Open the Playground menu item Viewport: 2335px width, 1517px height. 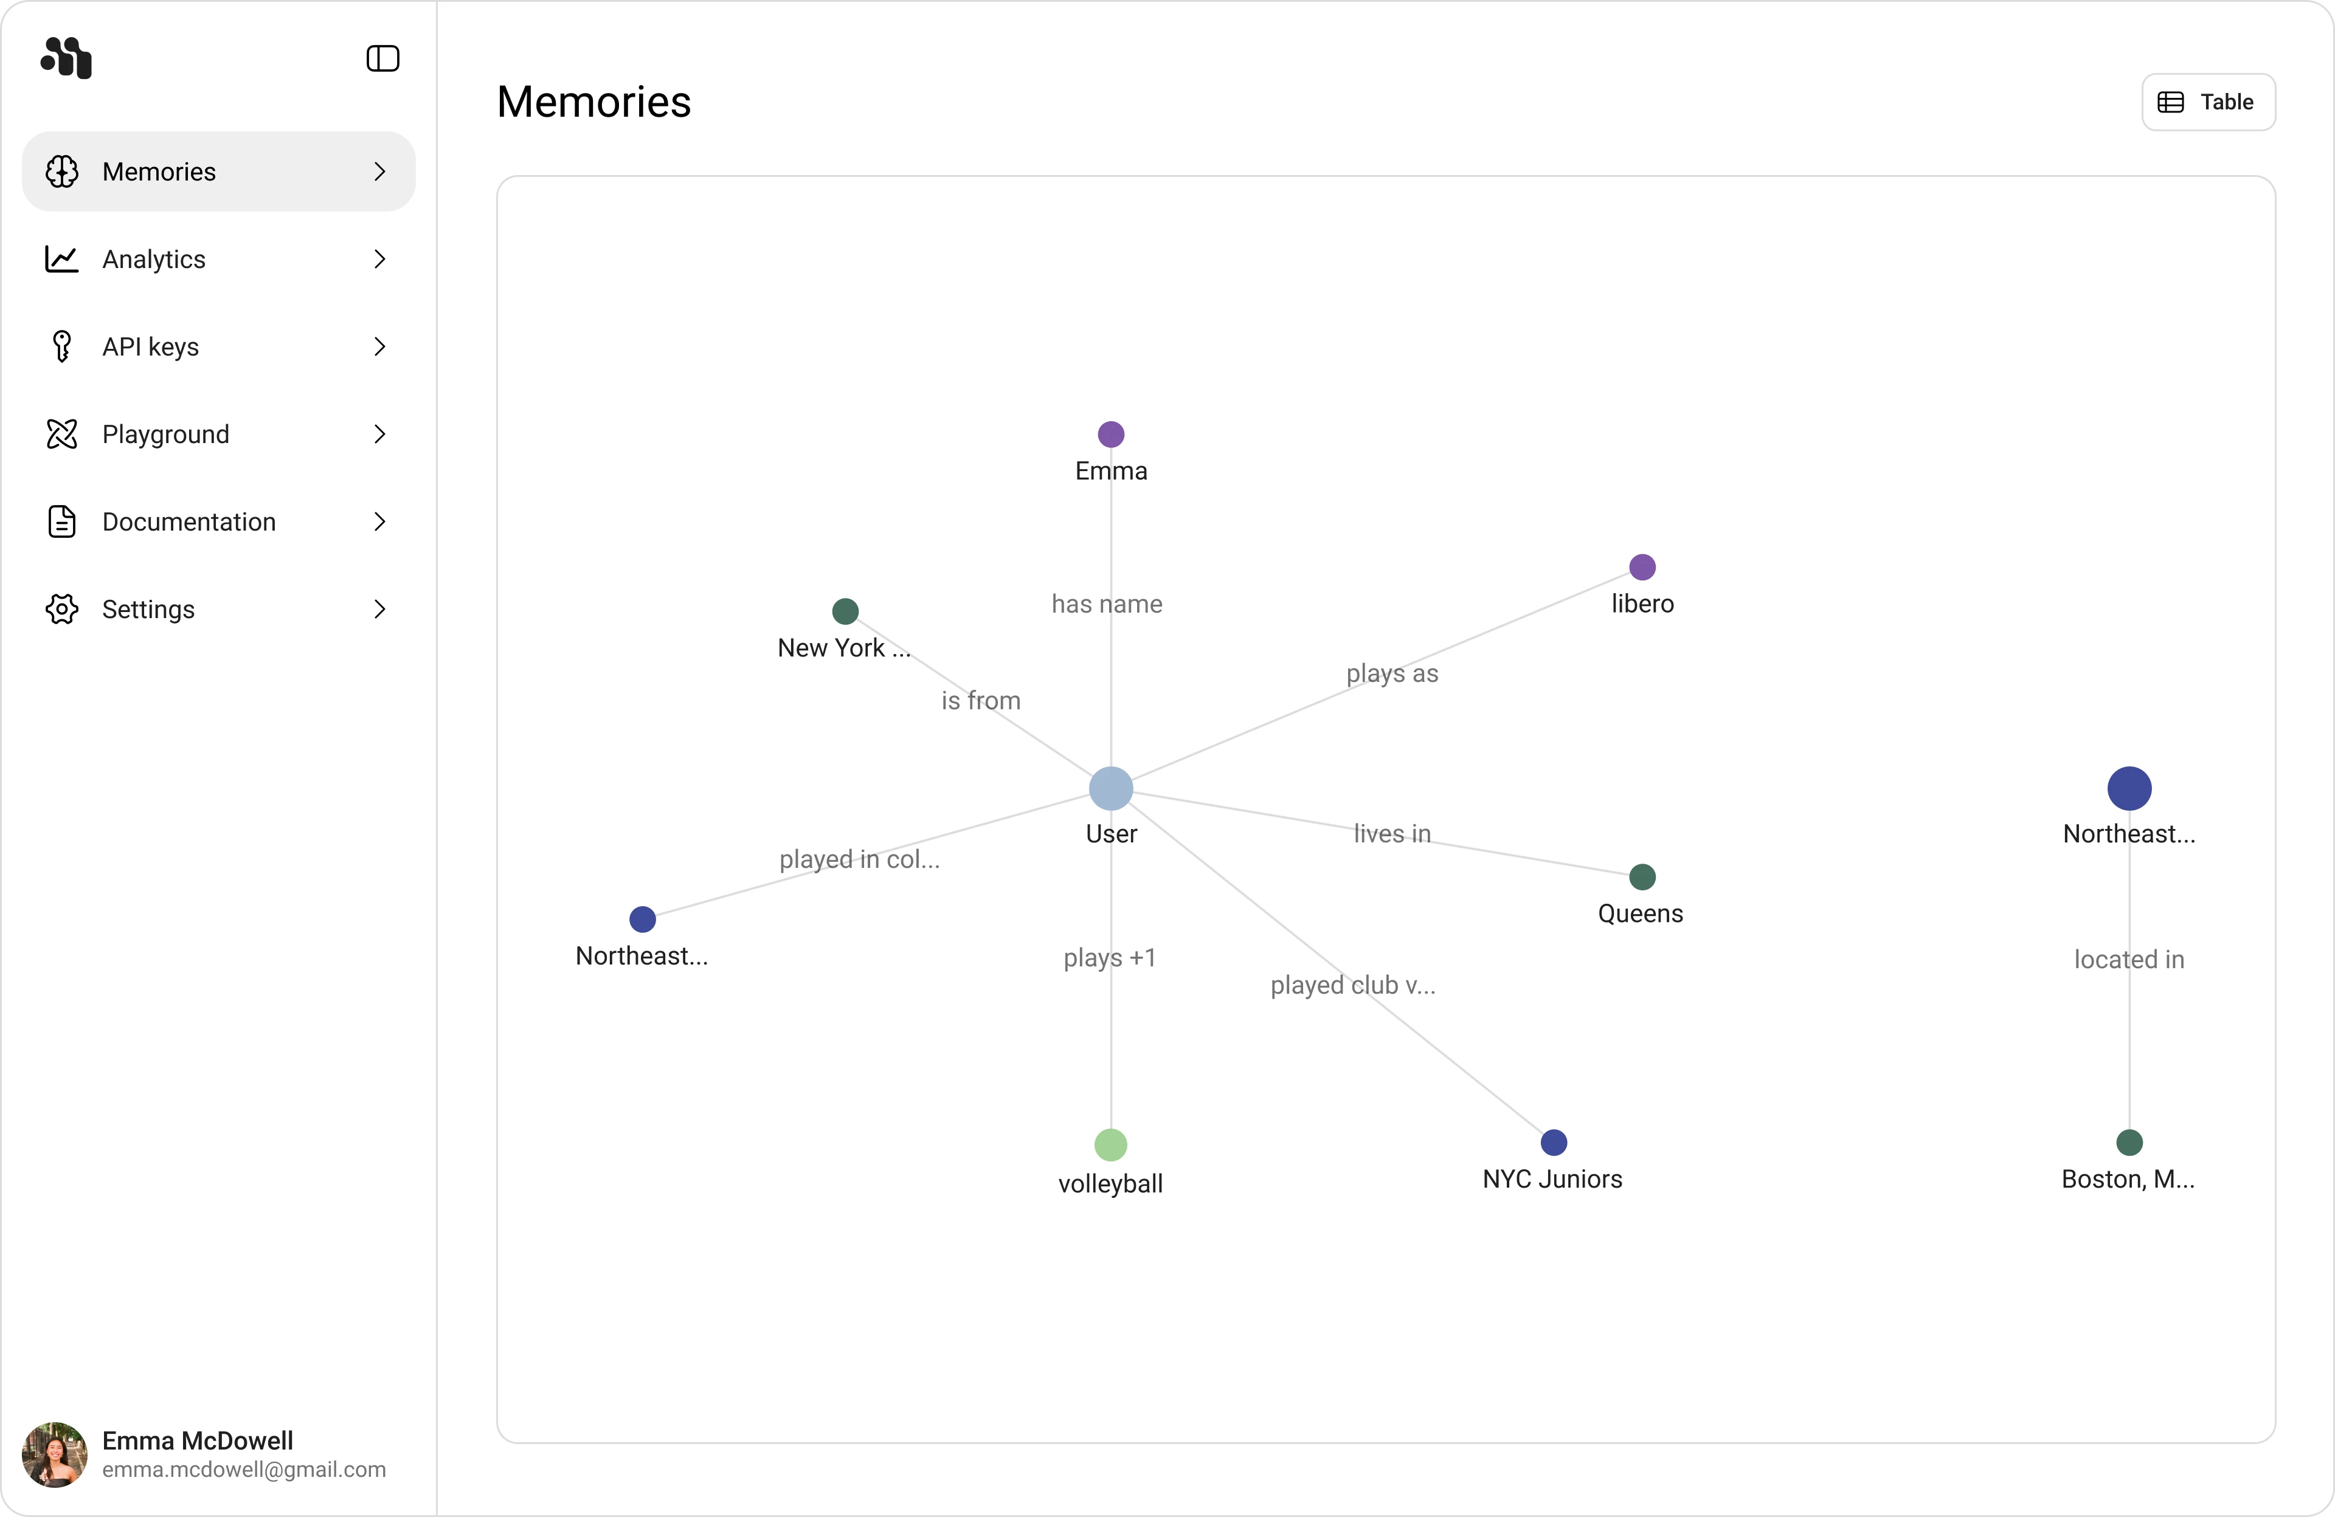pos(166,433)
